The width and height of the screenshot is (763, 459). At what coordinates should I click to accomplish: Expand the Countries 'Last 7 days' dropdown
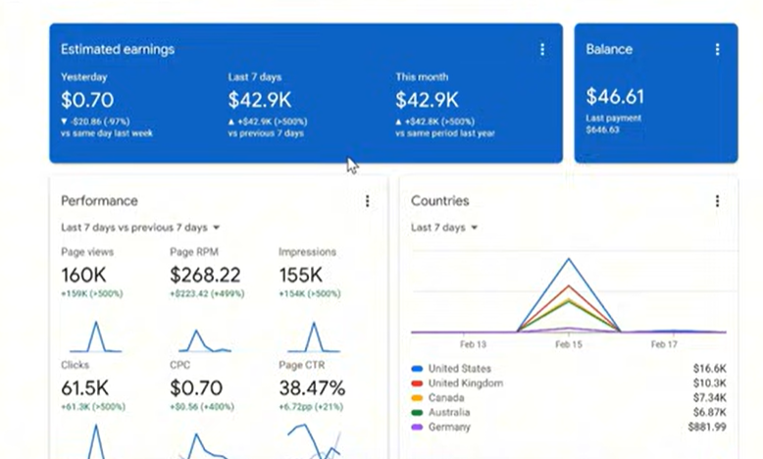pos(444,228)
